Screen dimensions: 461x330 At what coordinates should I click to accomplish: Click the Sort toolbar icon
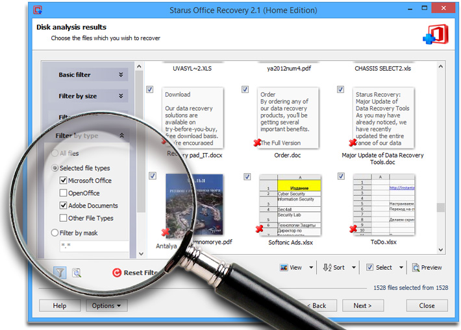[x=327, y=268]
